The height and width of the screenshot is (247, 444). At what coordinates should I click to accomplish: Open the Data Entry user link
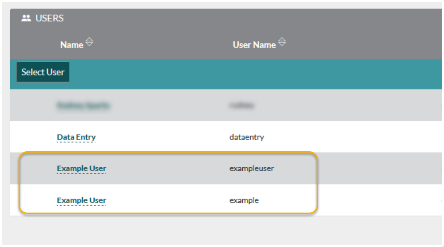(76, 137)
